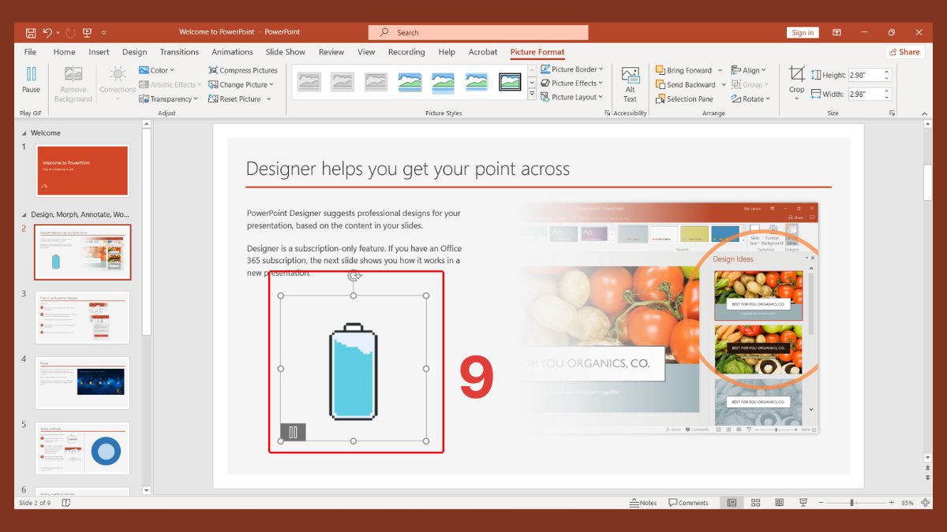This screenshot has height=532, width=947.
Task: Open the Color dropdown
Action: pyautogui.click(x=157, y=69)
